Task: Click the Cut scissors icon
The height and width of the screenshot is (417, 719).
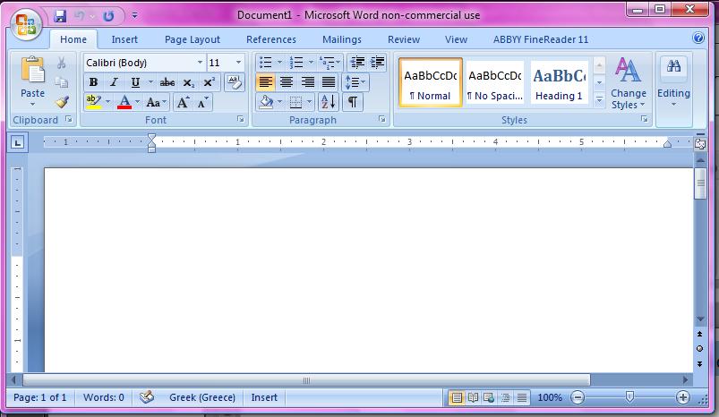Action: [62, 63]
